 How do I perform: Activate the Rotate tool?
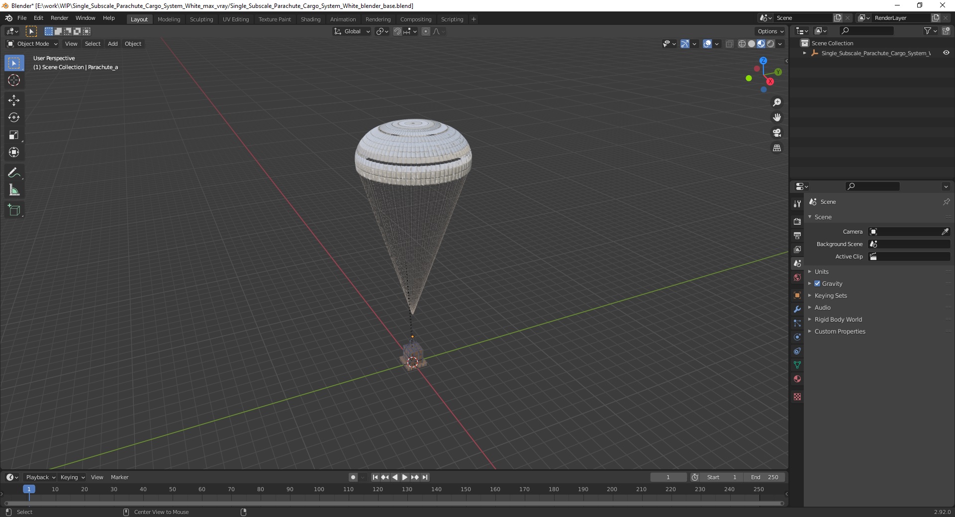point(14,117)
